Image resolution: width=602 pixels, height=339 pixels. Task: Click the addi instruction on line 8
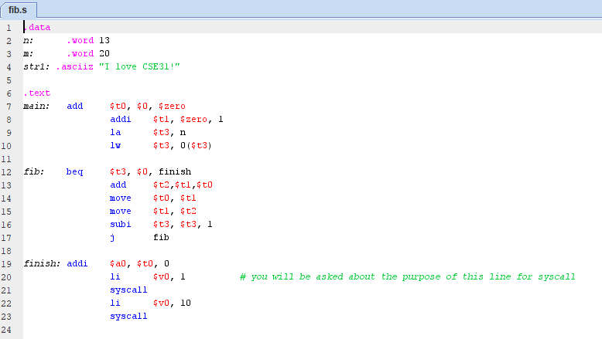[x=121, y=119]
